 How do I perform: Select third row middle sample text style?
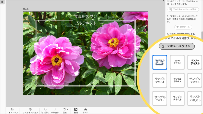pyautogui.click(x=177, y=98)
